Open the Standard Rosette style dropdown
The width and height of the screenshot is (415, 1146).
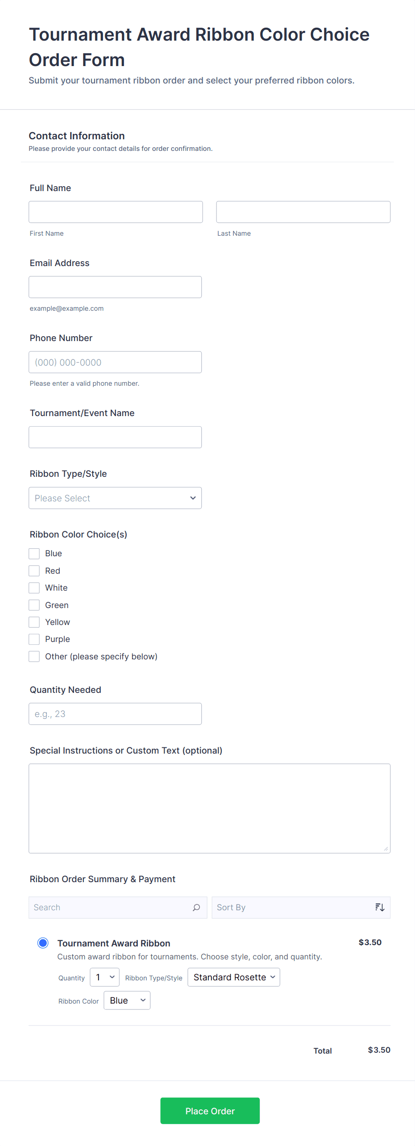233,977
